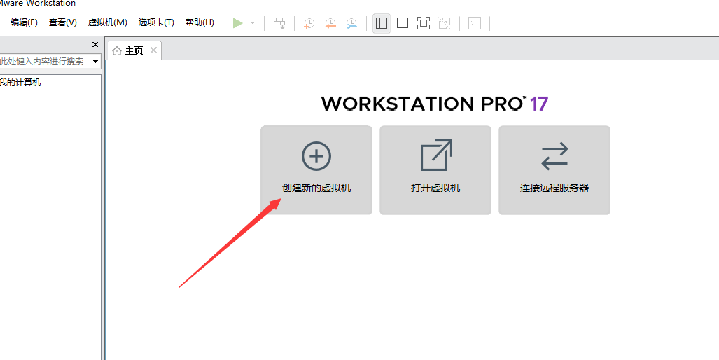The width and height of the screenshot is (719, 360).
Task: Open snapshot manager with the clock-wrench icon
Action: click(351, 23)
